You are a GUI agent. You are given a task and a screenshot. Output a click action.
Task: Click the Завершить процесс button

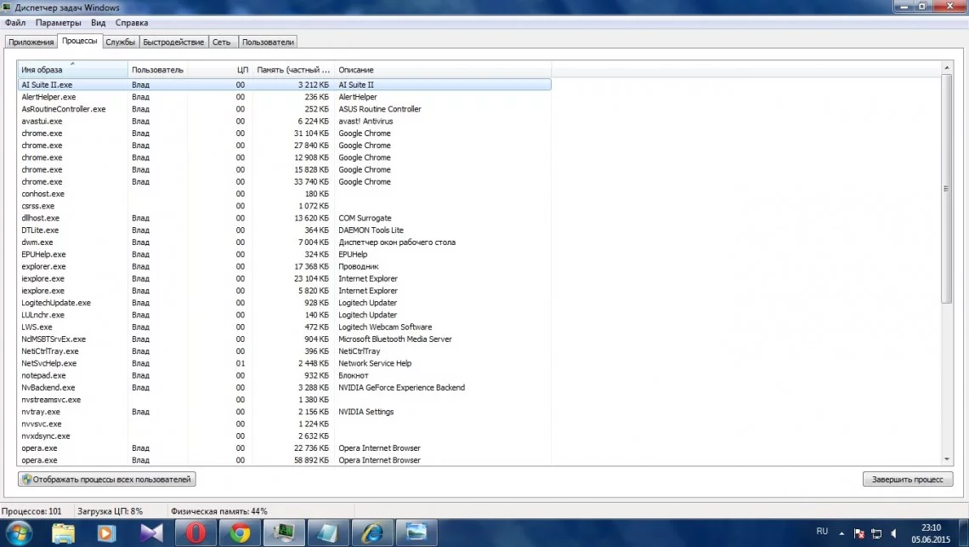tap(907, 480)
